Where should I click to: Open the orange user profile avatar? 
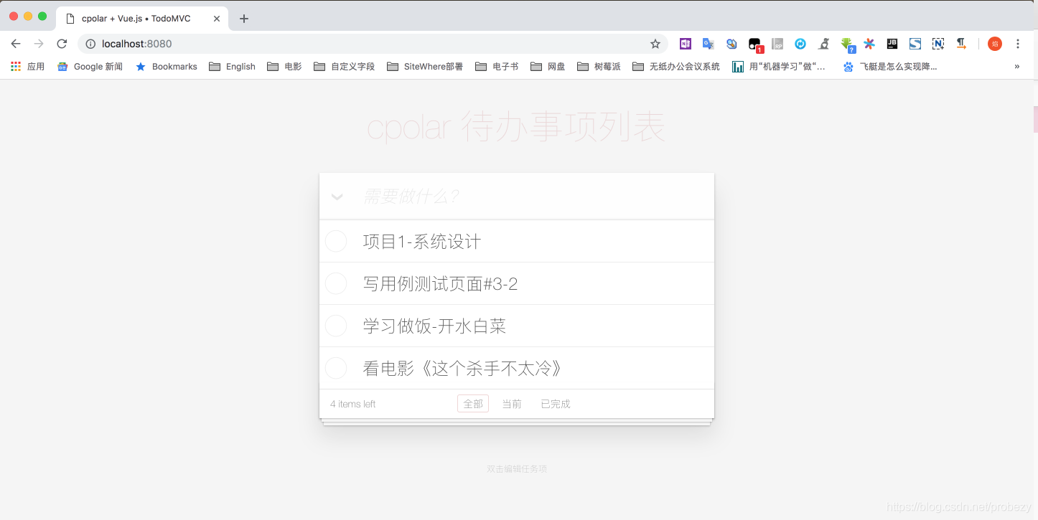click(x=995, y=44)
